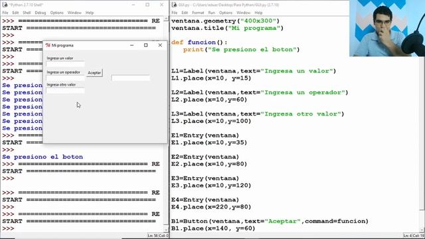Image resolution: width=425 pixels, height=239 pixels.
Task: Focus the entry under 'Ingresa un valor'
Action: click(x=65, y=64)
